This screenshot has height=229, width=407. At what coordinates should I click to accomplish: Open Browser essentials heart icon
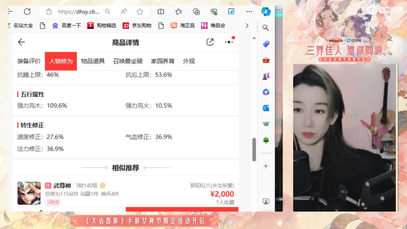pyautogui.click(x=214, y=11)
